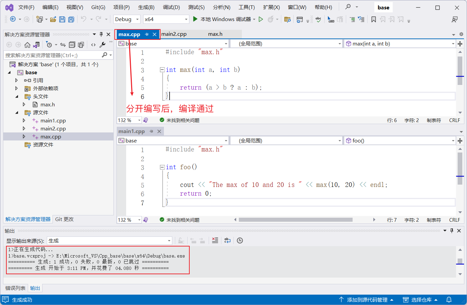Open the feedback icon at top right
The image size is (467, 305).
[455, 19]
